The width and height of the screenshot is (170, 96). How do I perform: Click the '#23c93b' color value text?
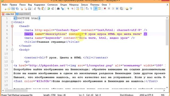(x=43, y=81)
